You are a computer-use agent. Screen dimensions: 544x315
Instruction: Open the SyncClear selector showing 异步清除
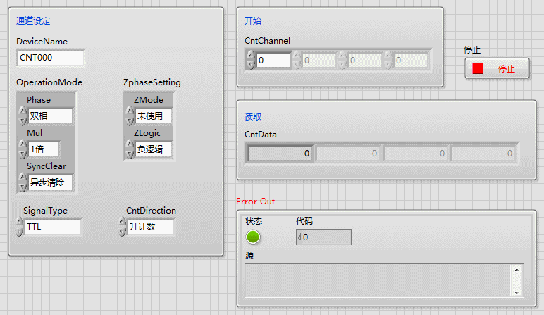50,183
